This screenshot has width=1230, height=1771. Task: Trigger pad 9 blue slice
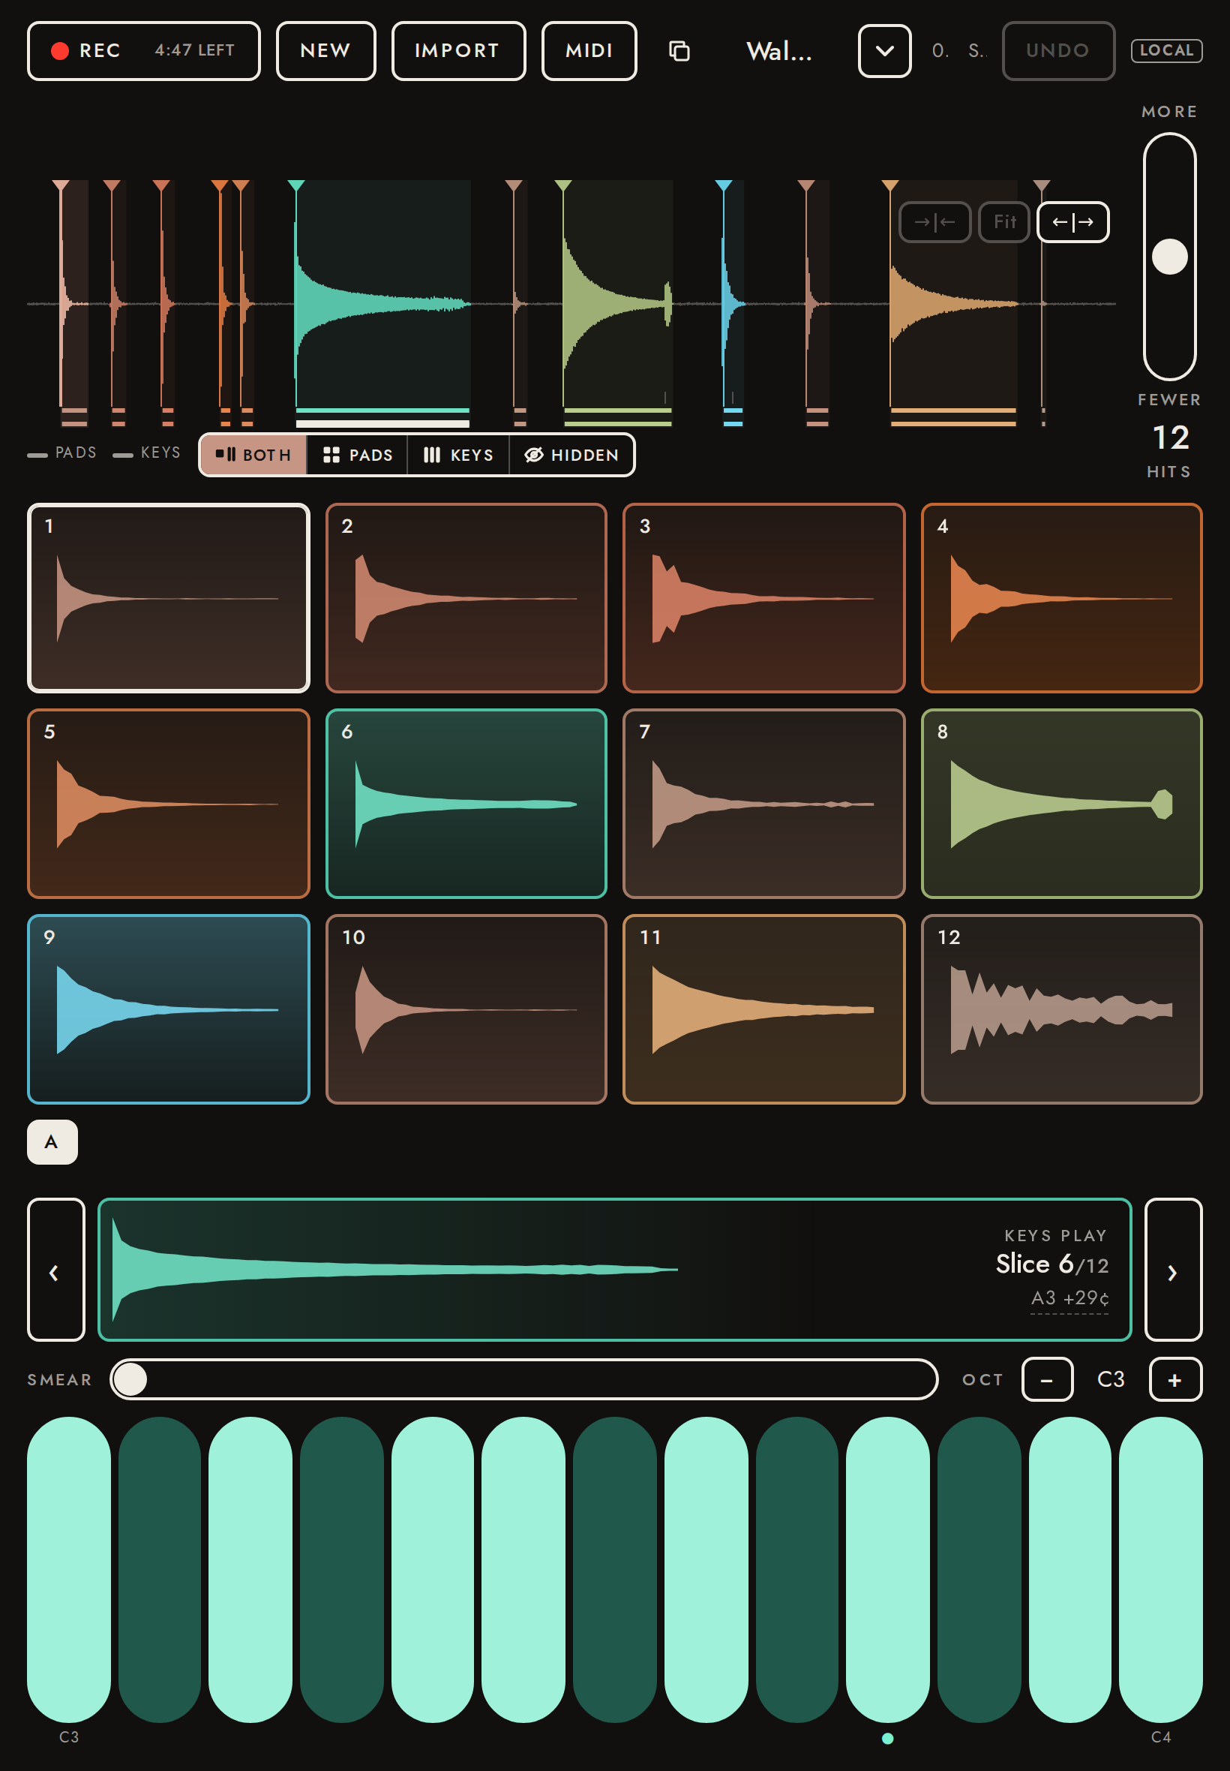(169, 1009)
